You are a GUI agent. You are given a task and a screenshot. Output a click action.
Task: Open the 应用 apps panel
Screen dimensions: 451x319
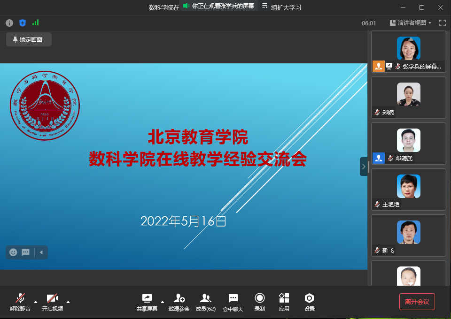pos(284,303)
